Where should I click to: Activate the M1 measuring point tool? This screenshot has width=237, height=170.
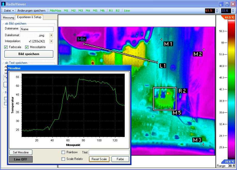coord(66,11)
